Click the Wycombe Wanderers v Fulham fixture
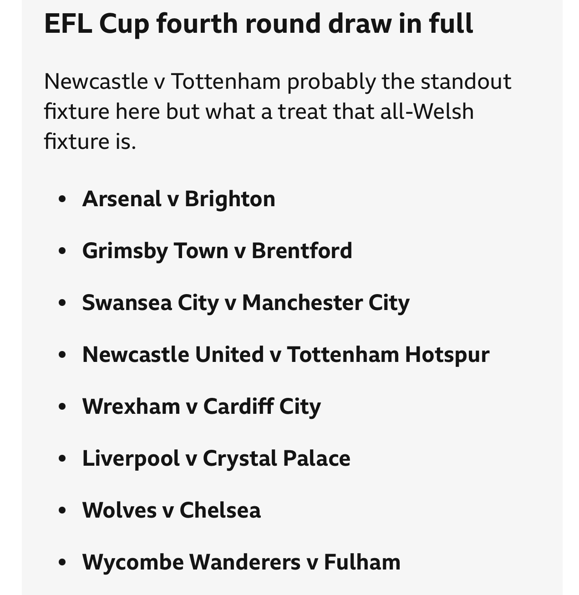Screen dimensions: 579x595 241,562
